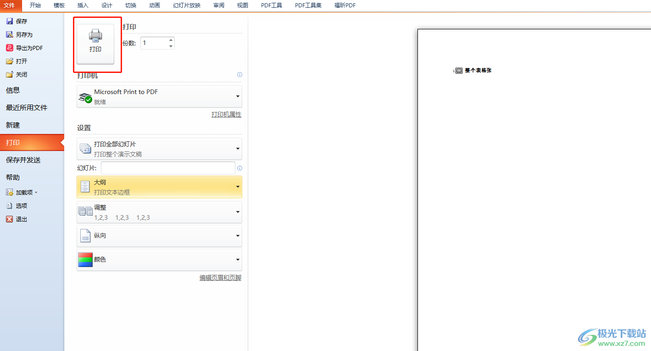Open the Outline layout dropdown arrow
Screen dimensions: 651x351
tap(238, 187)
